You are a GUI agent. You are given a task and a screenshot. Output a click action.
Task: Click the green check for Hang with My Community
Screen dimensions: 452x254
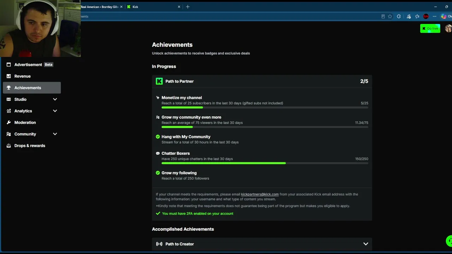point(158,137)
